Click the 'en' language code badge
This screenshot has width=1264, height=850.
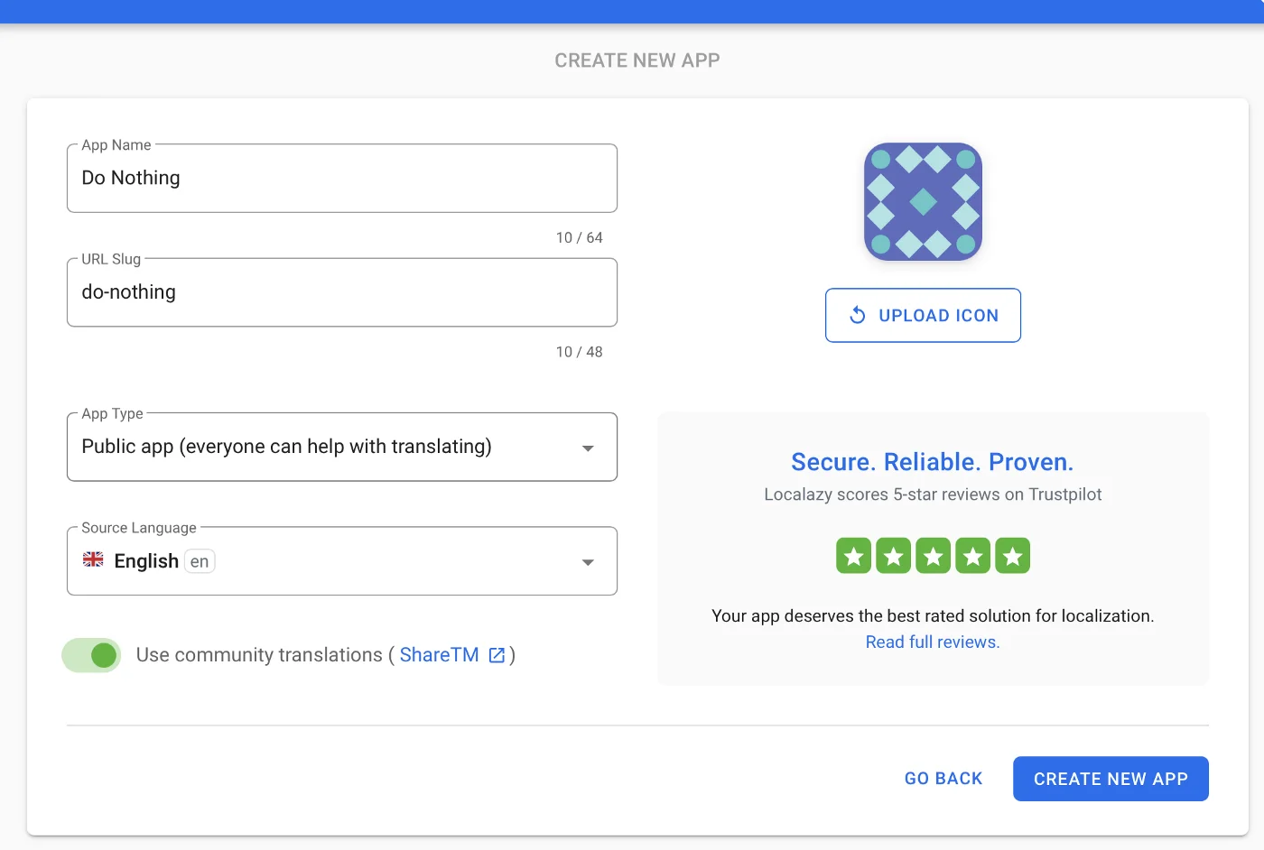pos(200,561)
